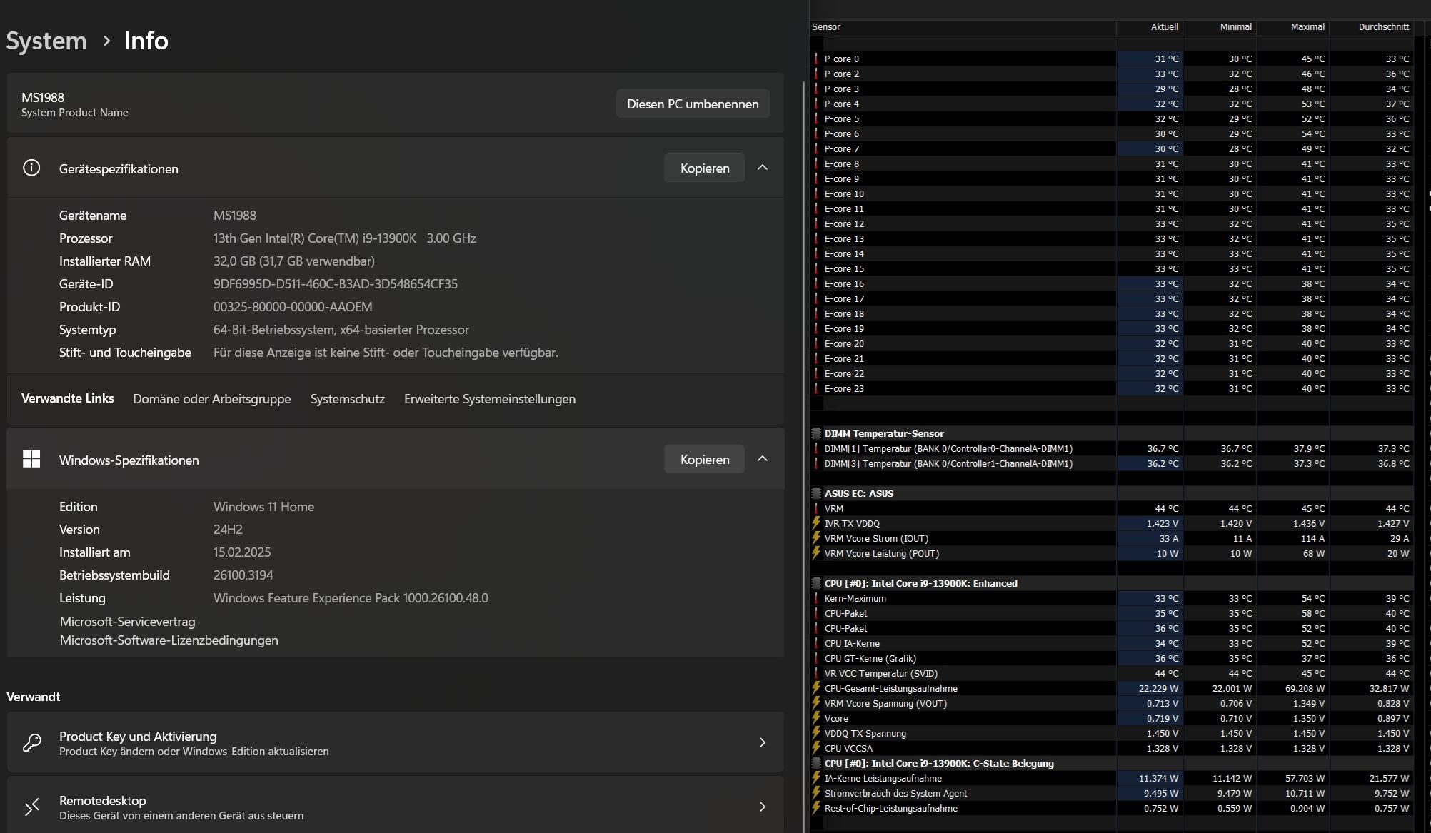This screenshot has width=1431, height=833.
Task: Collapse the Windows-Spezifikationen section chevron
Action: [x=763, y=459]
